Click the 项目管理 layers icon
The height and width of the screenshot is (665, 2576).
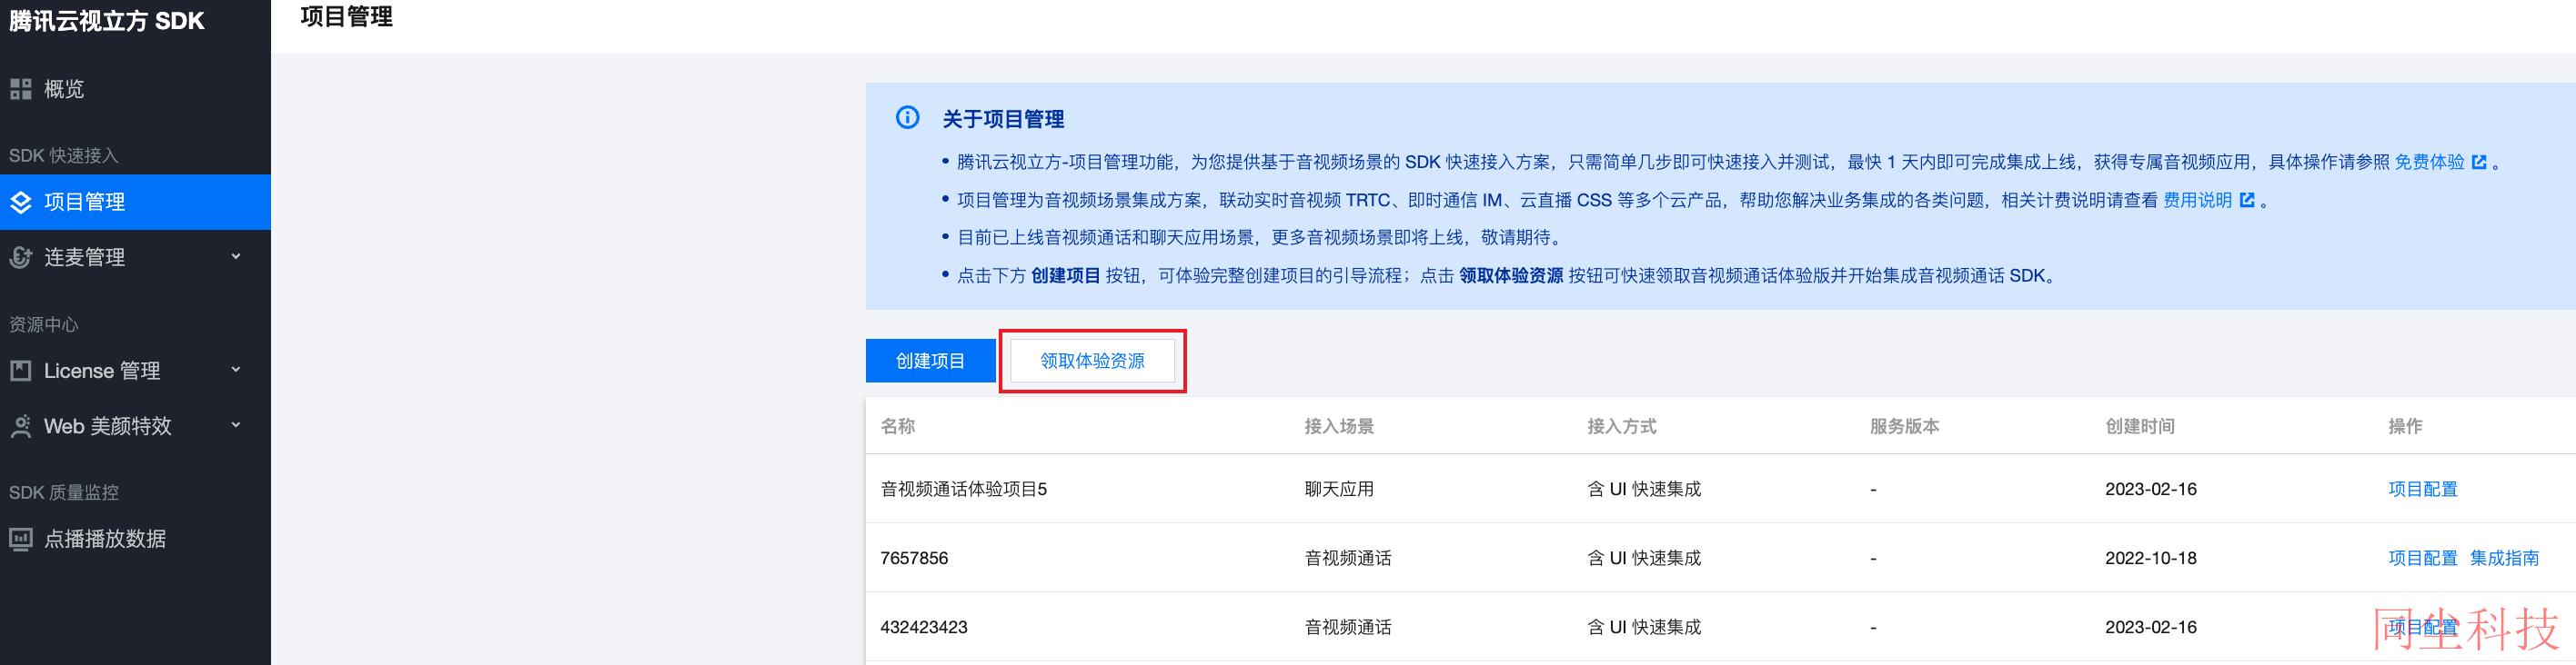(21, 203)
